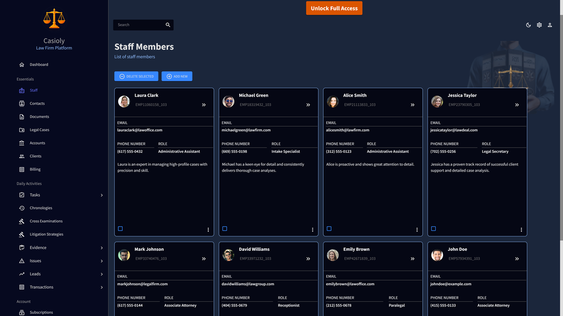Open the Cross Examinations gavel icon
563x316 pixels.
(x=21, y=222)
